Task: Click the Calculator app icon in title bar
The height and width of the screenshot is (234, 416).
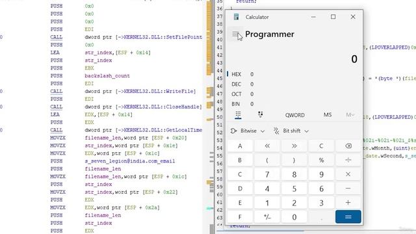Action: tap(236, 17)
